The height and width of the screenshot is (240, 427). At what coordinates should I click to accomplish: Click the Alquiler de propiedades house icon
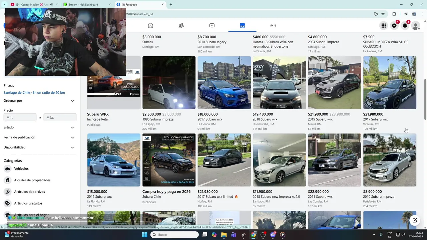[x=7, y=180]
